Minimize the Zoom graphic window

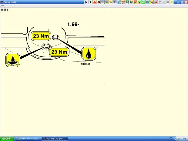[177, 2]
